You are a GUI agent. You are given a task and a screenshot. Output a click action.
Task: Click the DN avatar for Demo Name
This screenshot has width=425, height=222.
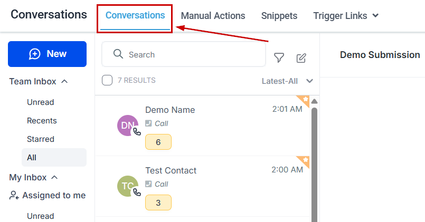pyautogui.click(x=128, y=126)
